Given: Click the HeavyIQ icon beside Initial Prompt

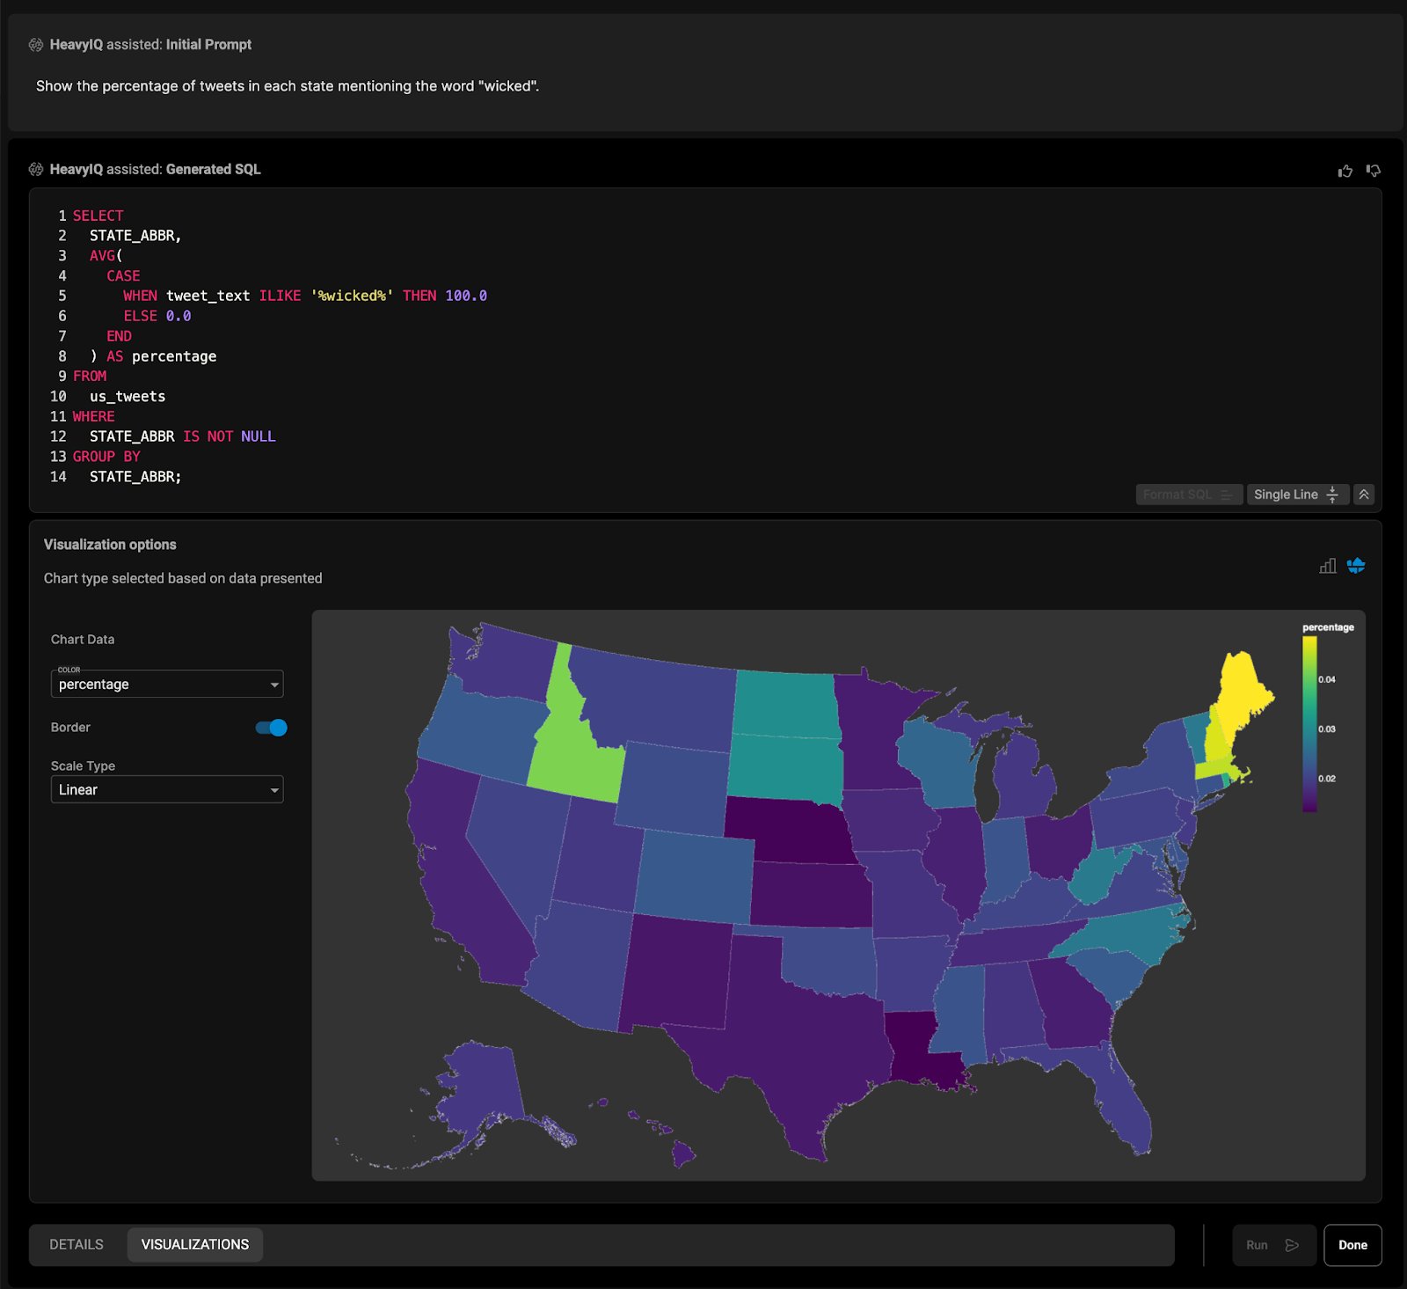Looking at the screenshot, I should point(36,45).
